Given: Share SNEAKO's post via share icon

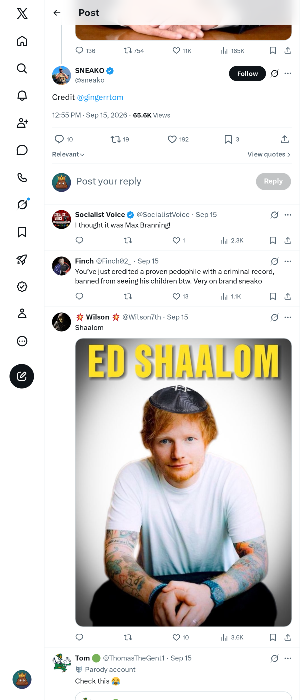Looking at the screenshot, I should tap(284, 139).
